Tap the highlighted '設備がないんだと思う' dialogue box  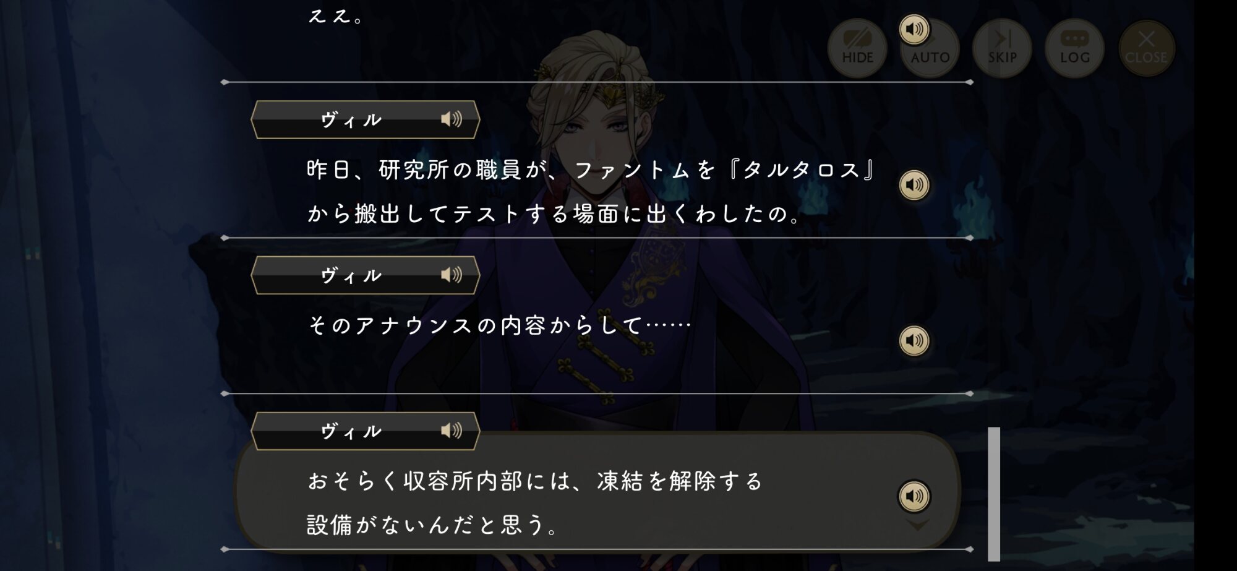point(597,492)
